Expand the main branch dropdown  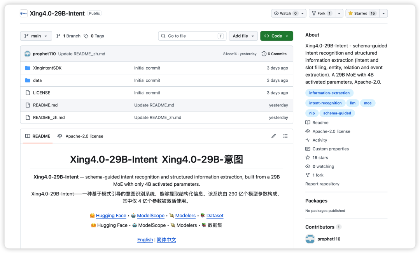pos(36,36)
